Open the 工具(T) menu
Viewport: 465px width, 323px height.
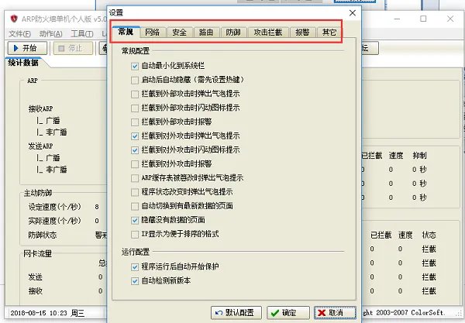[x=81, y=34]
